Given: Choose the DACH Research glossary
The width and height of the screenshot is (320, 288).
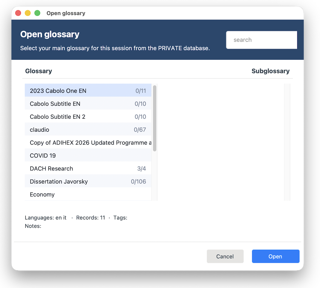Looking at the screenshot, I should point(88,169).
